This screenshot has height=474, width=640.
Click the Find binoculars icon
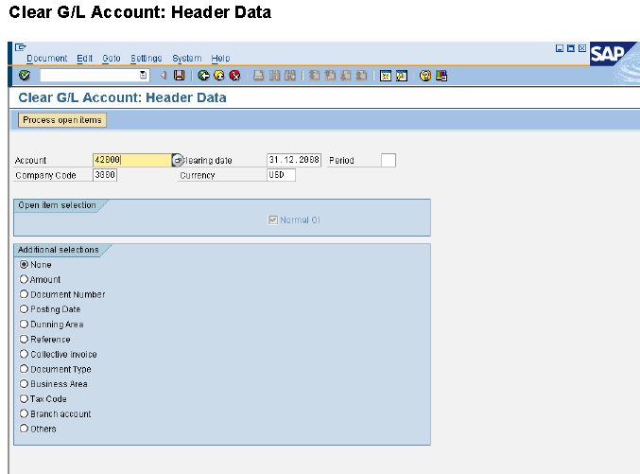point(274,76)
